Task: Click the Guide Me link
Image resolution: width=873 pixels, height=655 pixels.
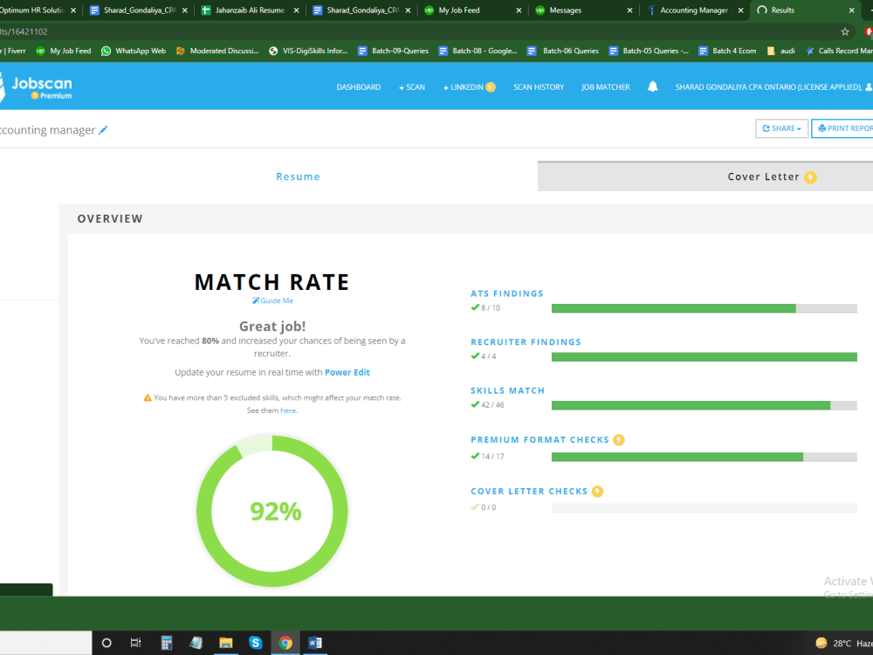Action: [x=272, y=300]
